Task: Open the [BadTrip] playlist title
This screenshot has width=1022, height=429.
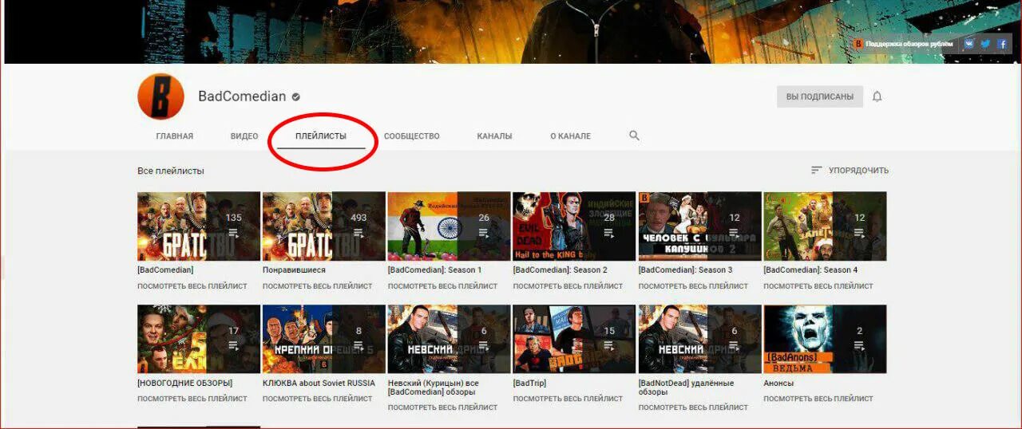Action: point(530,384)
